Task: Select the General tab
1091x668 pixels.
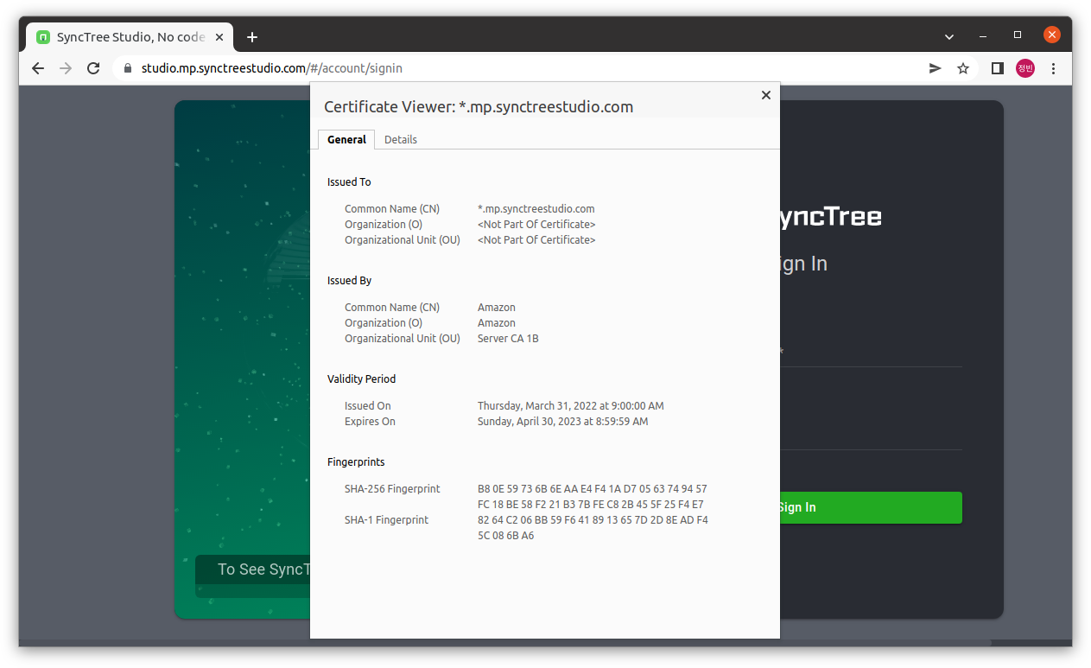Action: pyautogui.click(x=346, y=139)
